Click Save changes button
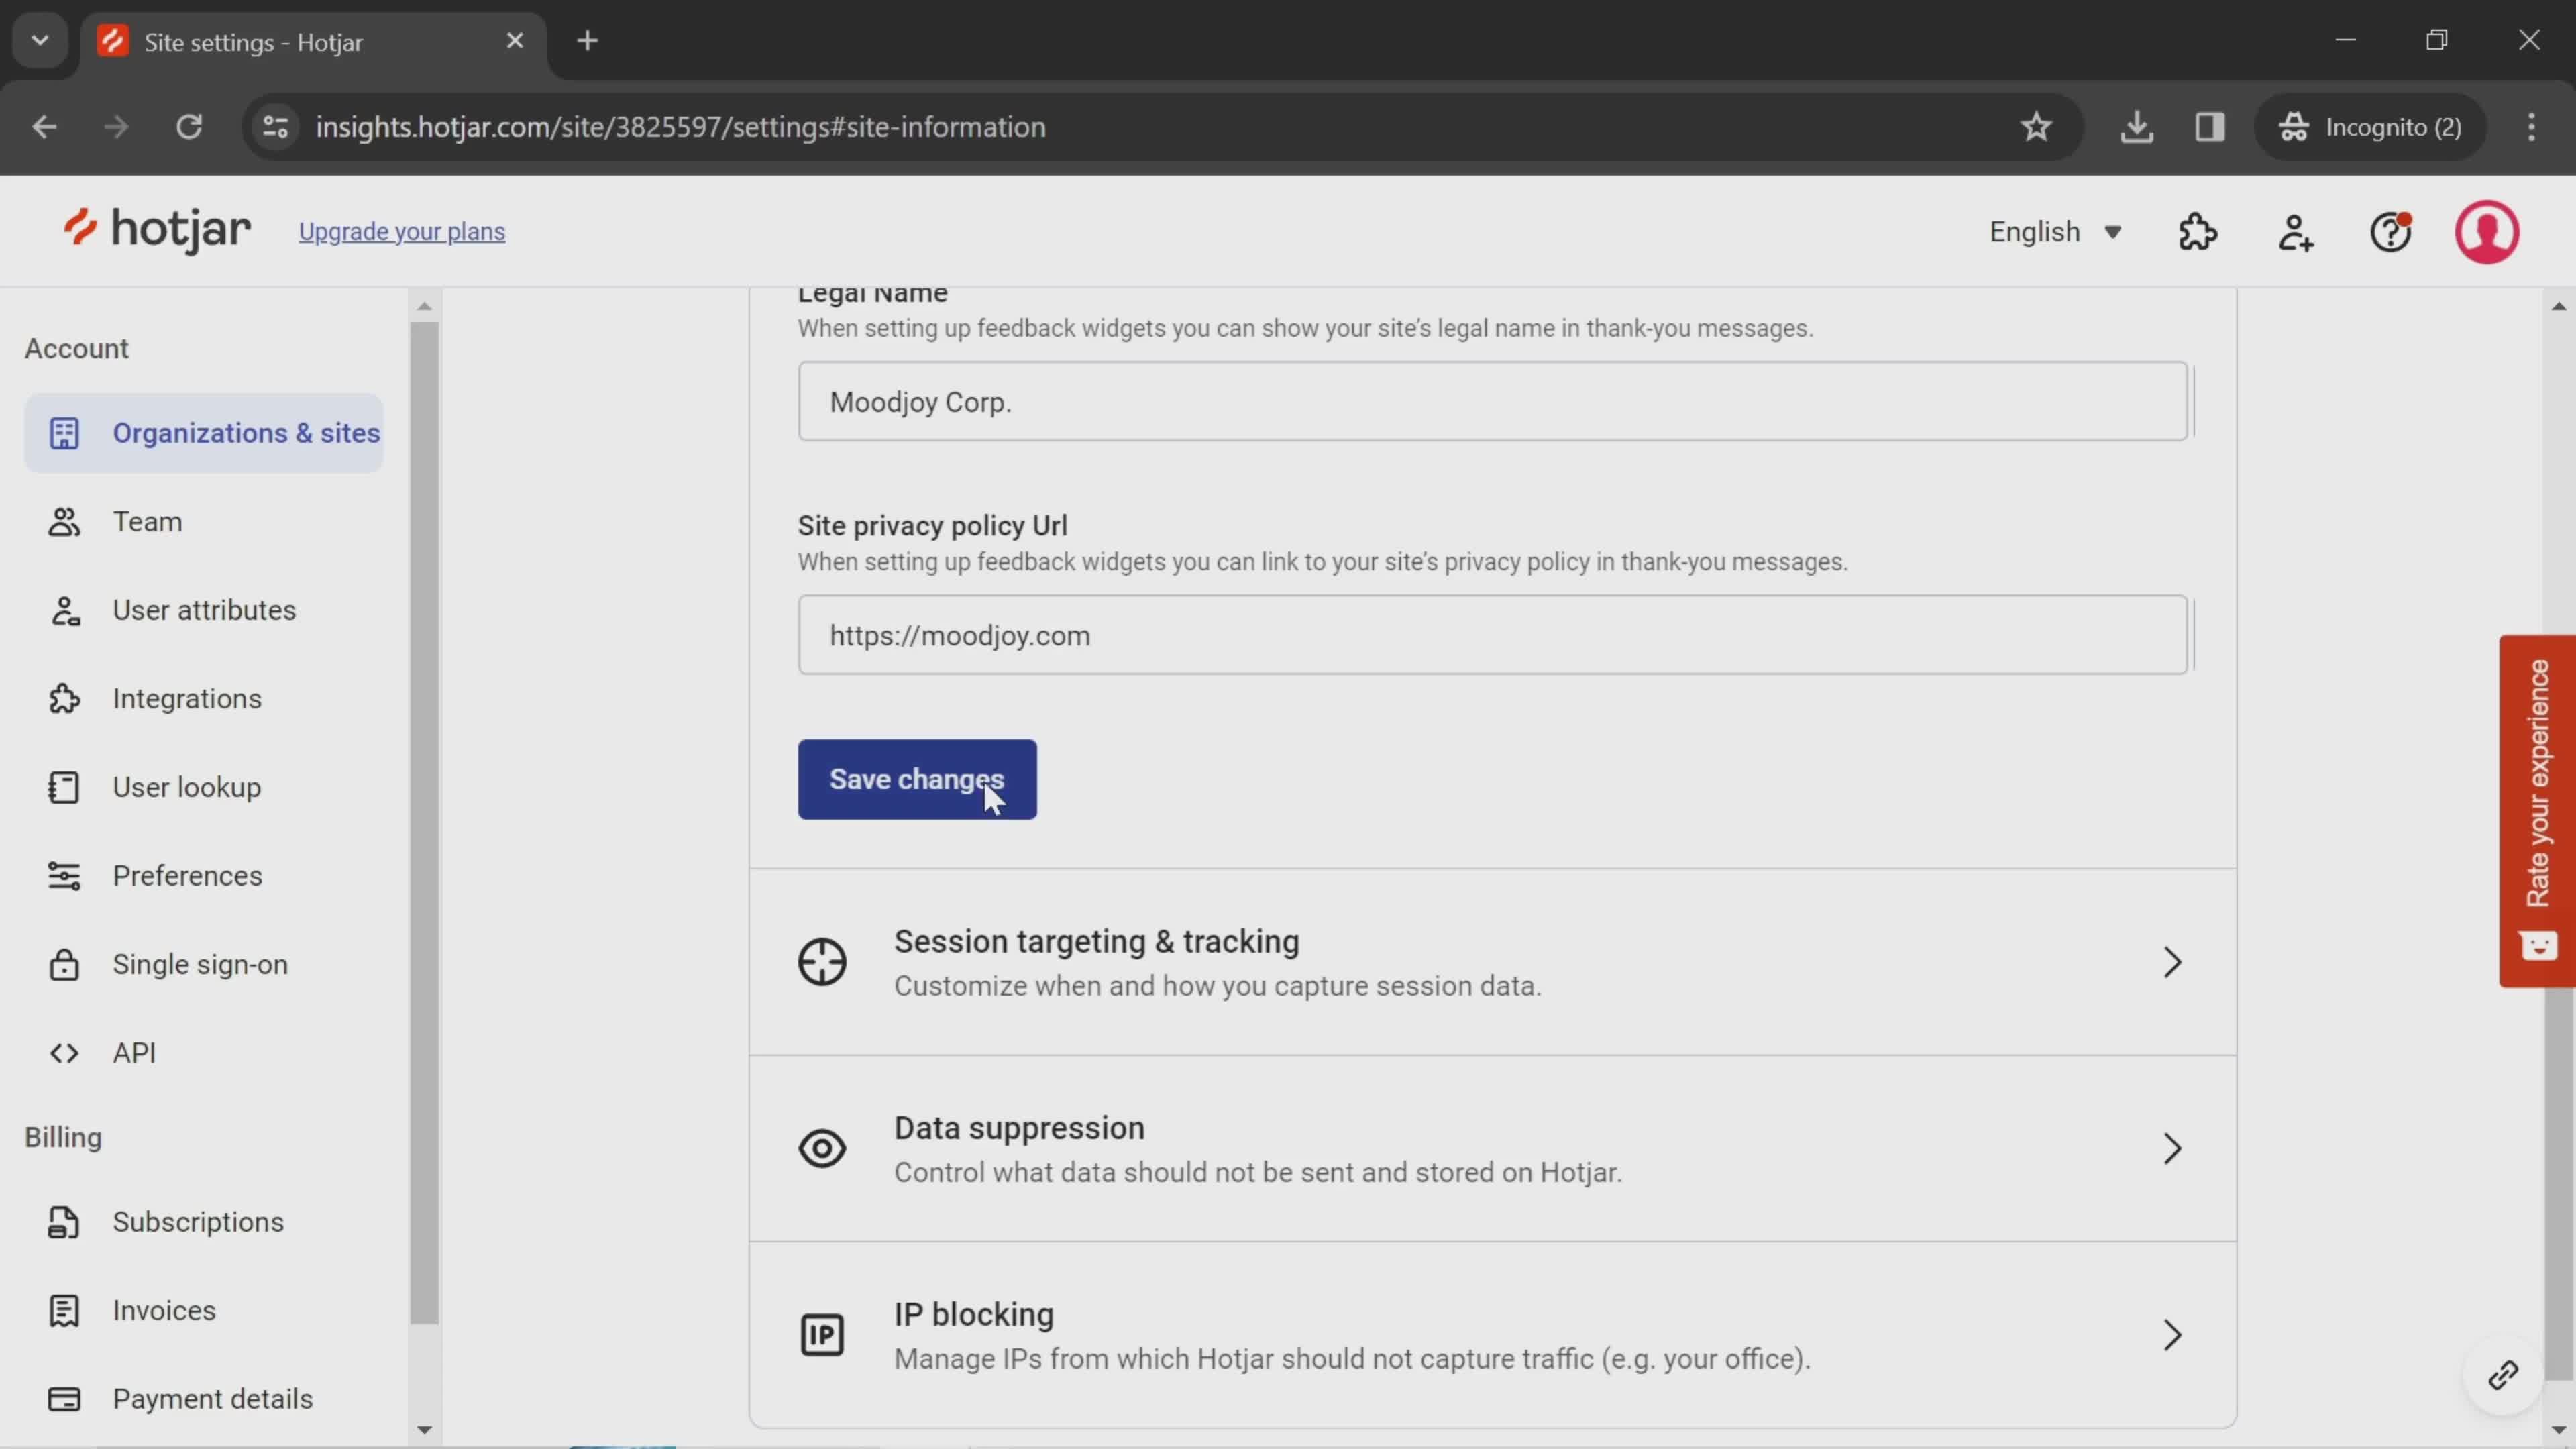 click(916, 778)
